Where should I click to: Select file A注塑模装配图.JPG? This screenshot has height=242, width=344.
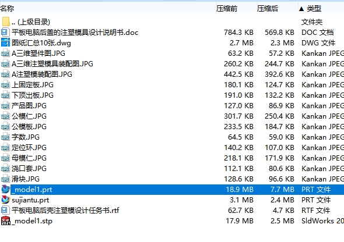click(42, 74)
